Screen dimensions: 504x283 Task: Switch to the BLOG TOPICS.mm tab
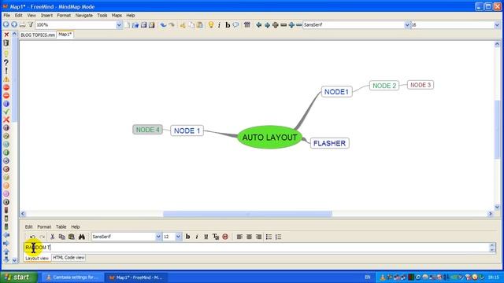(x=38, y=35)
